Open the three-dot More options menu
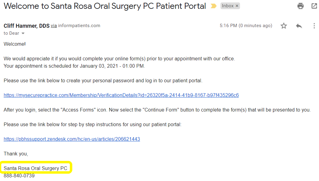319x181 pixels. pyautogui.click(x=314, y=26)
